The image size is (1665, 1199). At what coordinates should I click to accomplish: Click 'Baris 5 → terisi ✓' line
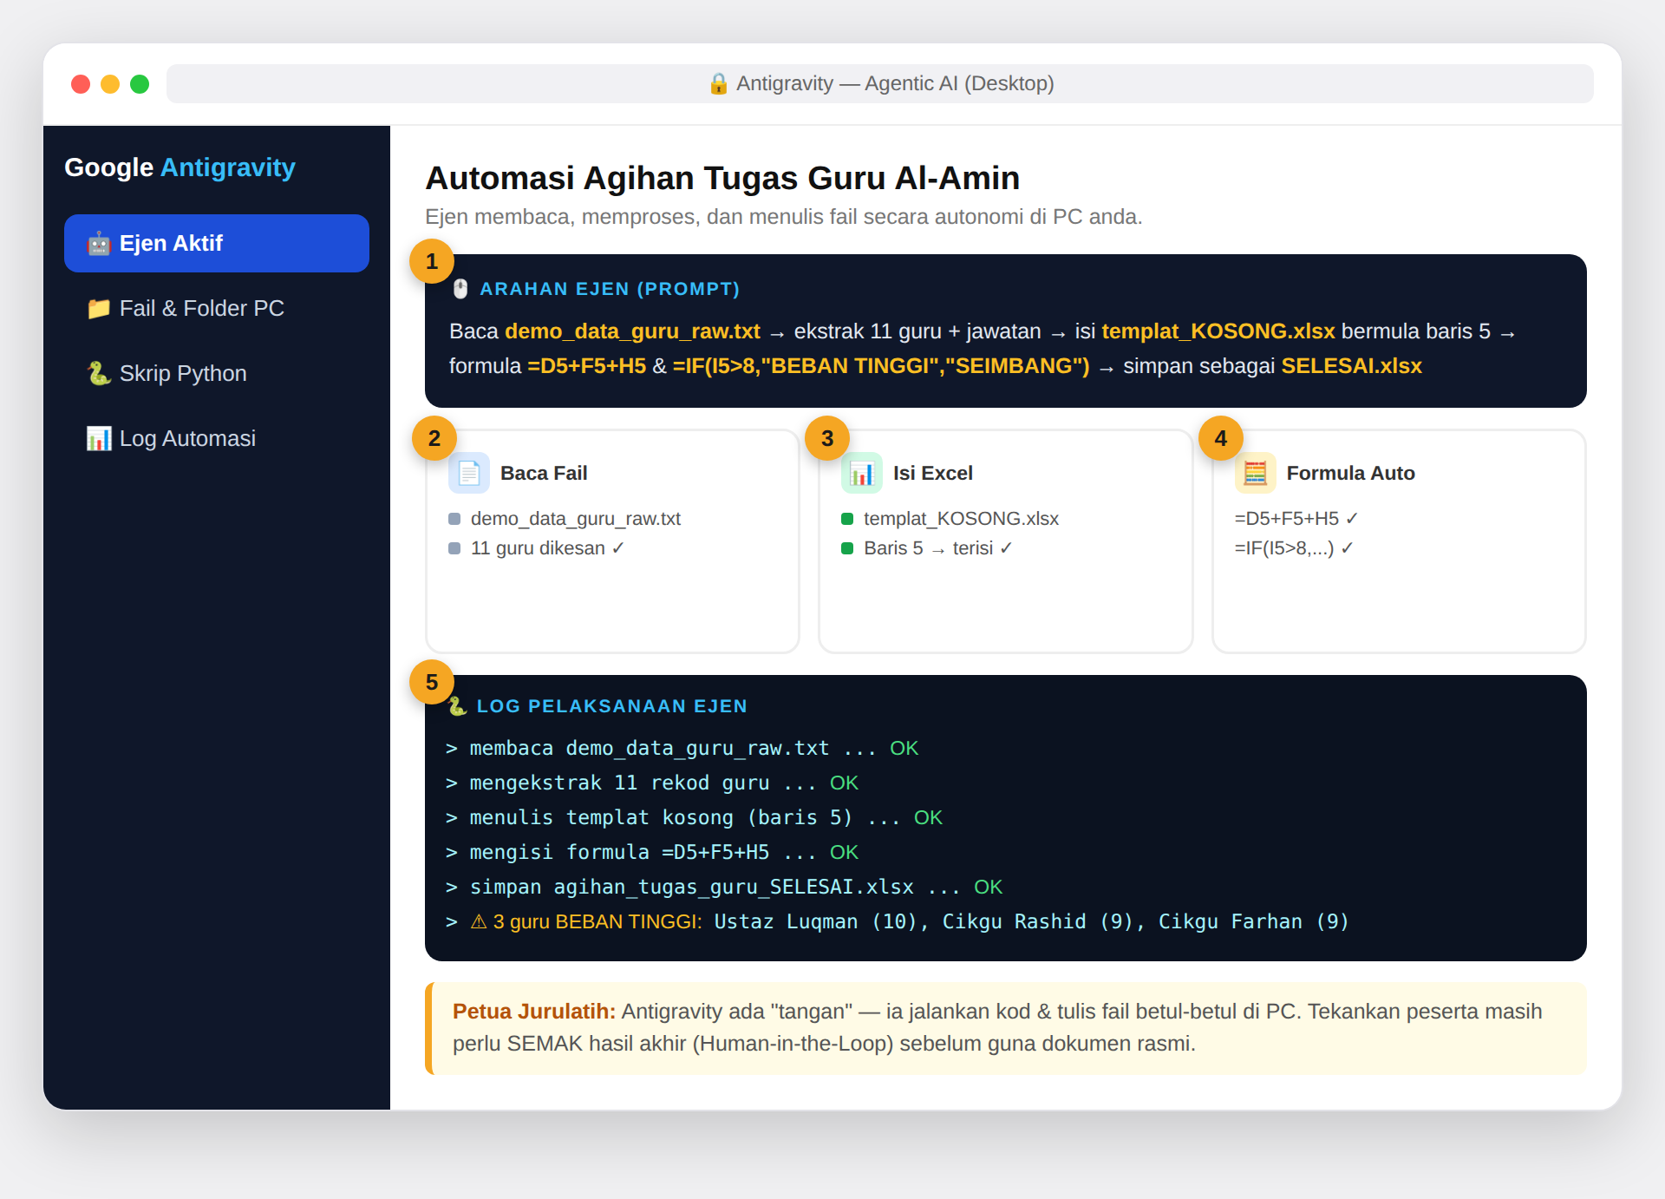[x=937, y=548]
